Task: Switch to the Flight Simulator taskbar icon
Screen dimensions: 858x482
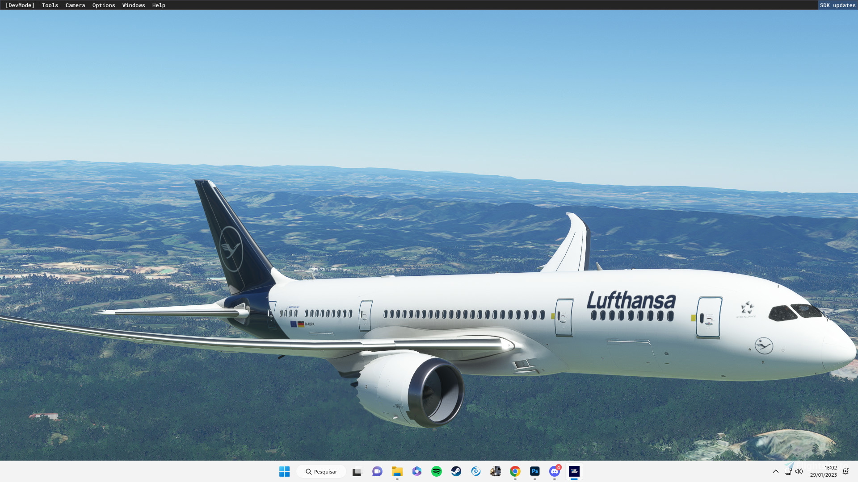Action: point(574,471)
